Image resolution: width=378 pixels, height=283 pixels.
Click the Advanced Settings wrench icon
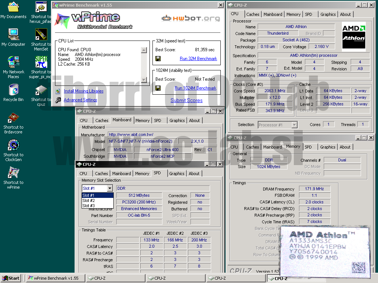[x=58, y=100]
